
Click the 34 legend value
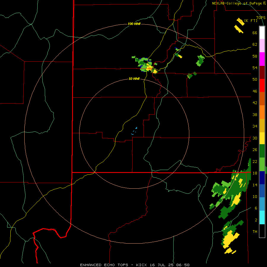(x=255, y=126)
